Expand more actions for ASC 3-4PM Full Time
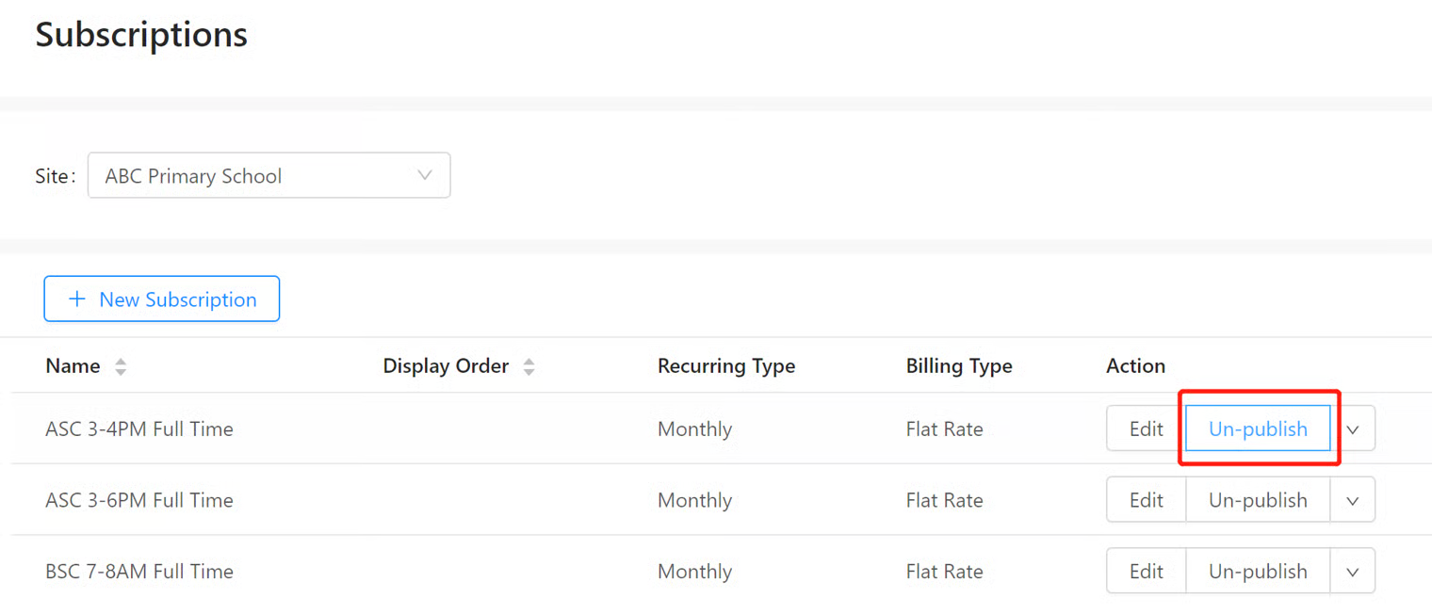Viewport: 1432px width, 614px height. 1353,429
